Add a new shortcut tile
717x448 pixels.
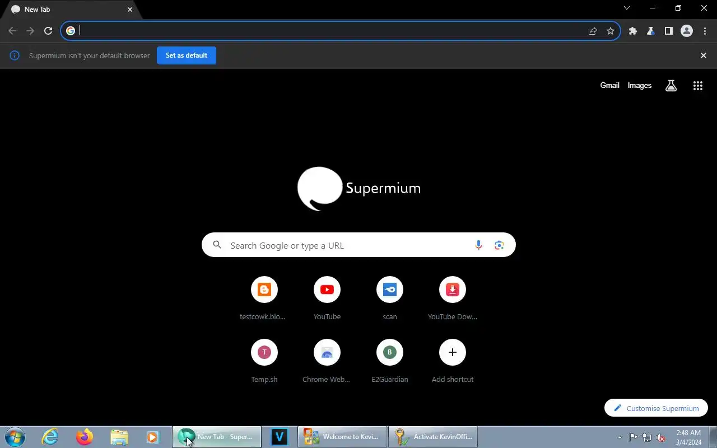pos(453,360)
